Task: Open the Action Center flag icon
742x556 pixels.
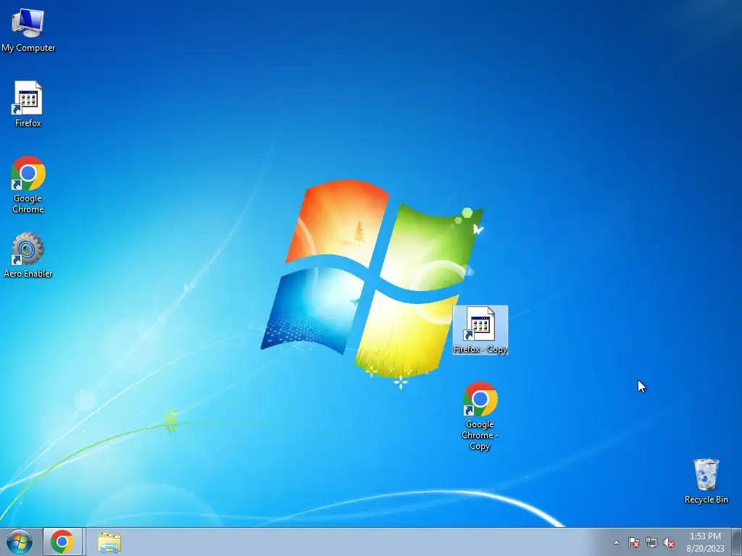Action: pos(634,542)
